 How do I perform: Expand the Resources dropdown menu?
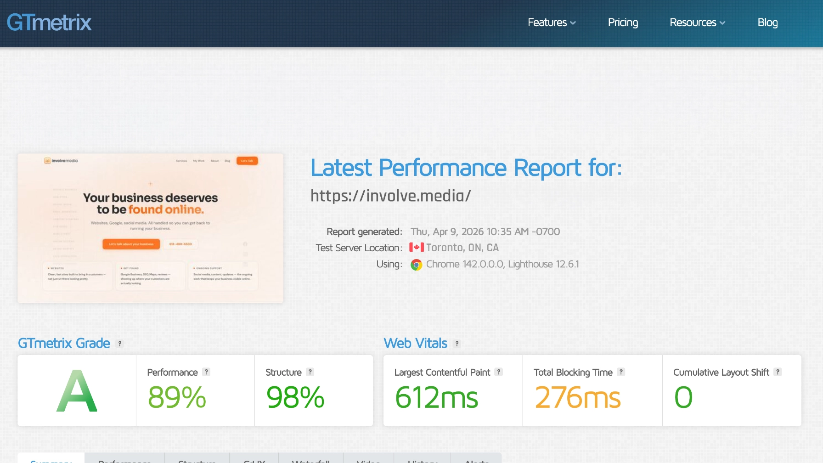pyautogui.click(x=697, y=23)
